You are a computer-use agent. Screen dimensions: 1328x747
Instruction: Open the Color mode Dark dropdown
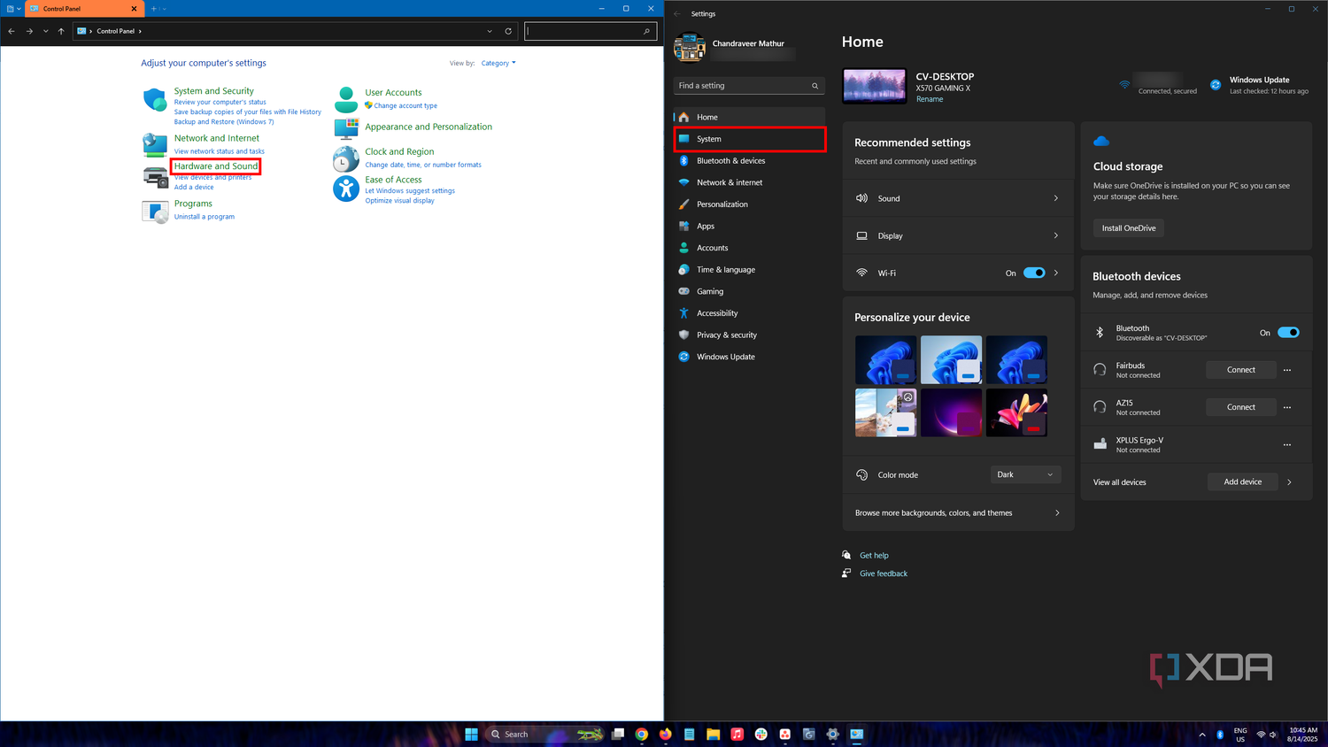coord(1025,474)
